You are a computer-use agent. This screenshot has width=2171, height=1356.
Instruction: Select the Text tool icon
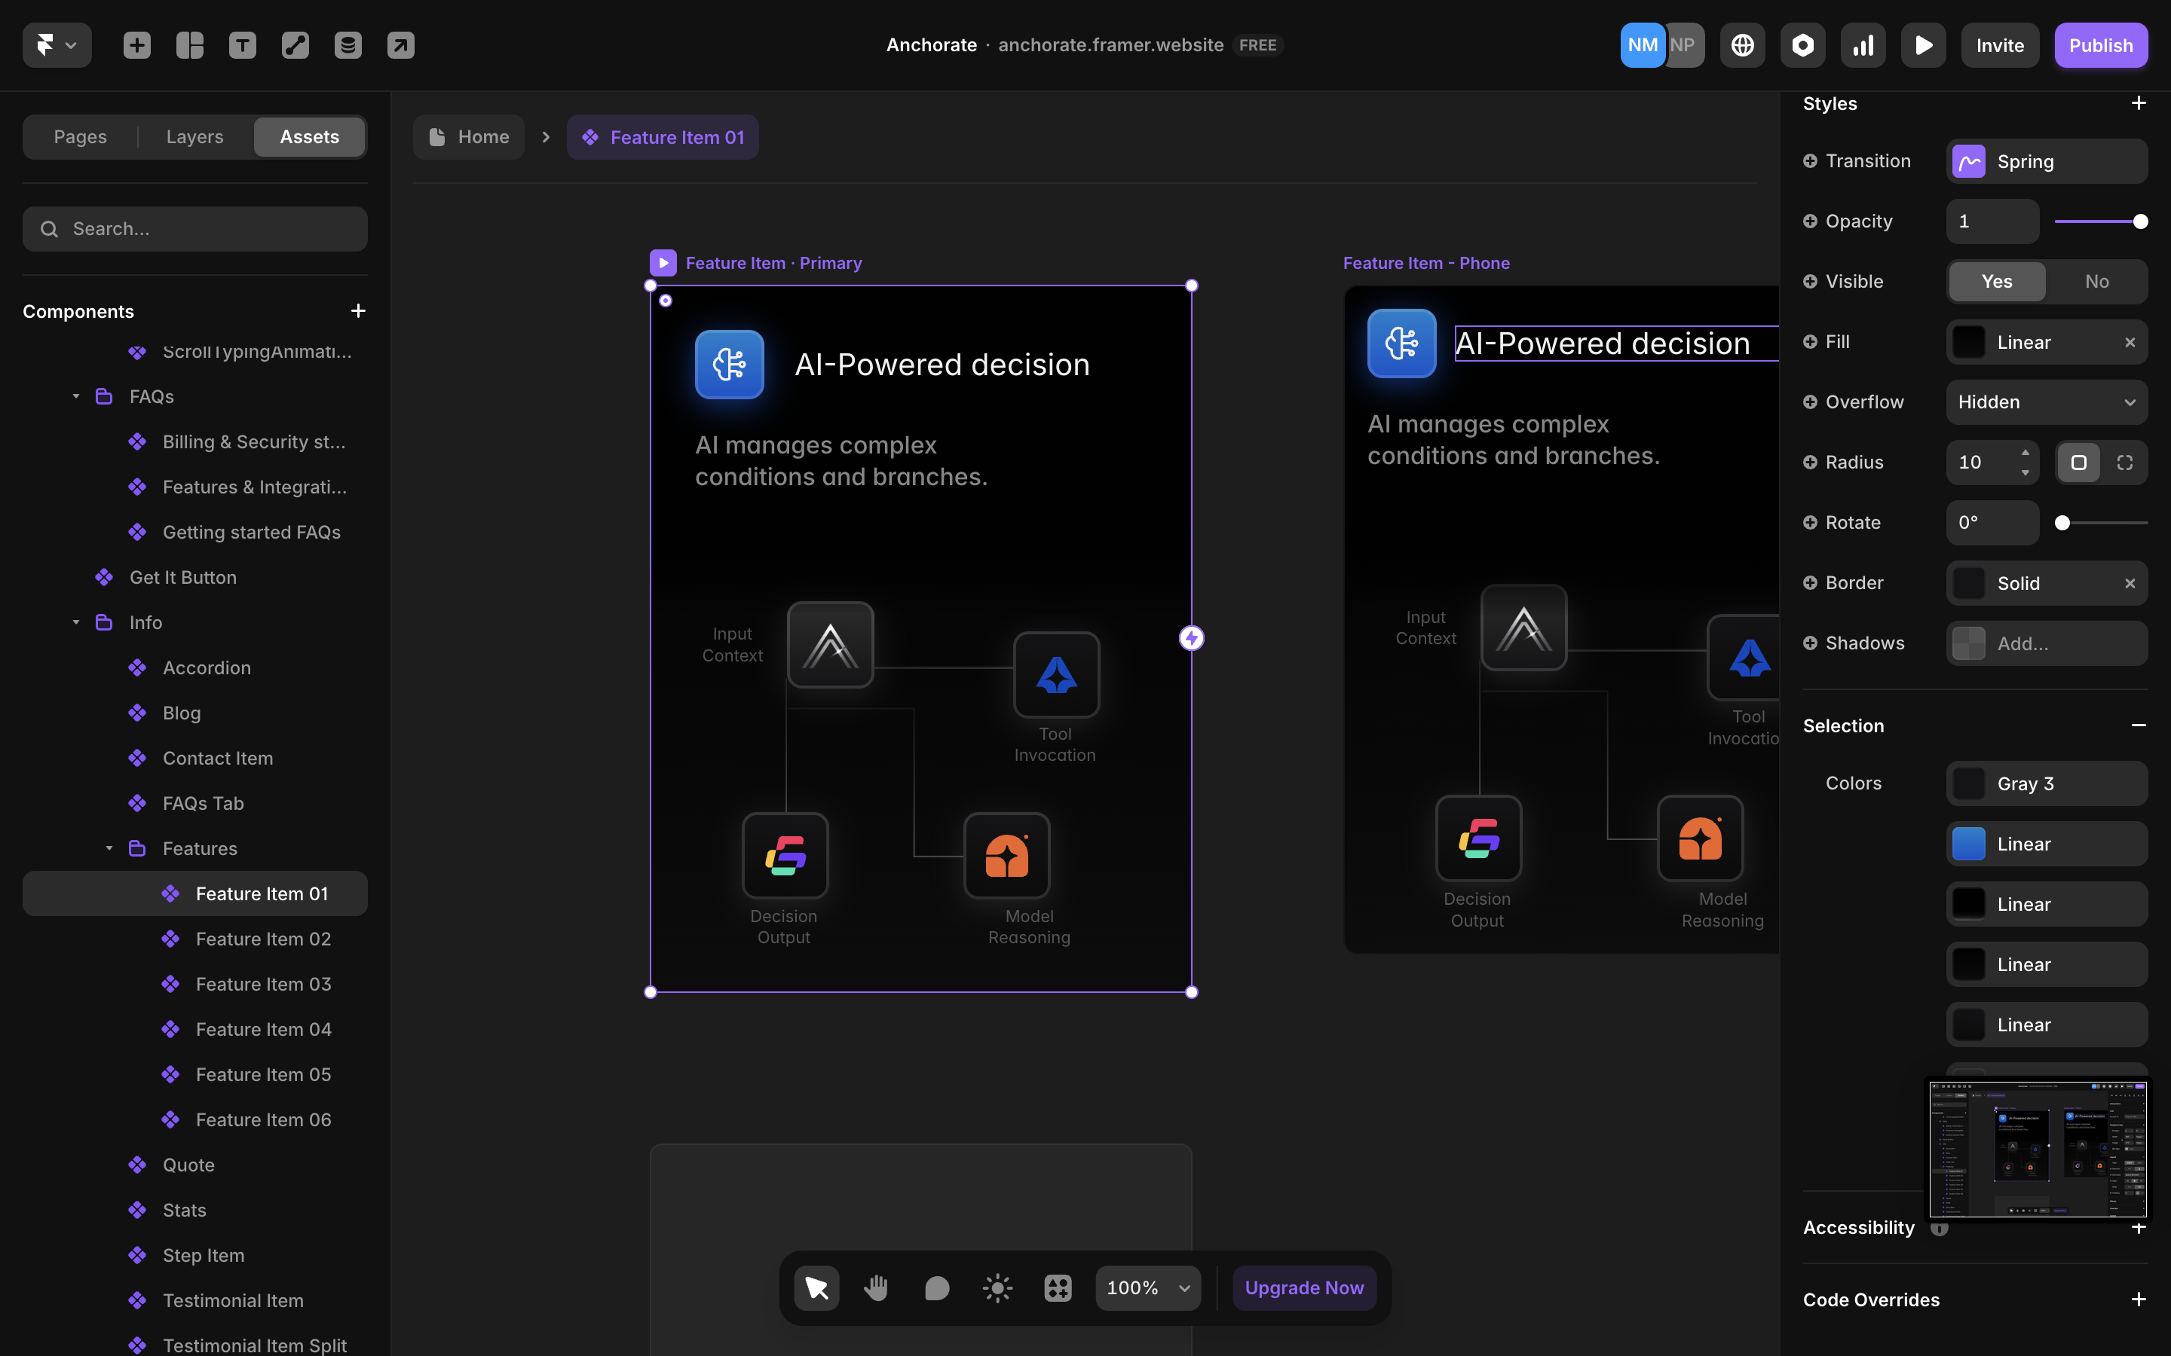(x=242, y=45)
